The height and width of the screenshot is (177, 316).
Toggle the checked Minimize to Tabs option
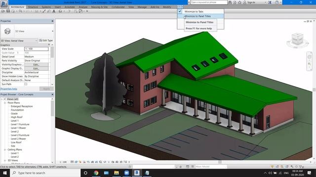(x=200, y=11)
